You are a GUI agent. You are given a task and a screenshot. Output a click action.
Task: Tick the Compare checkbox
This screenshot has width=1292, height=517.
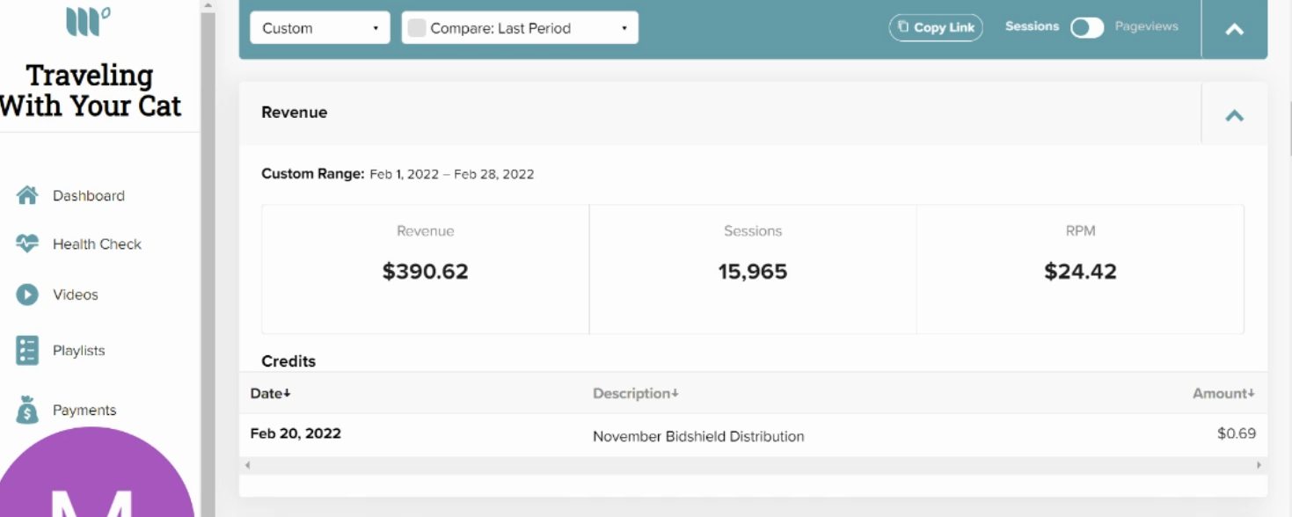417,28
